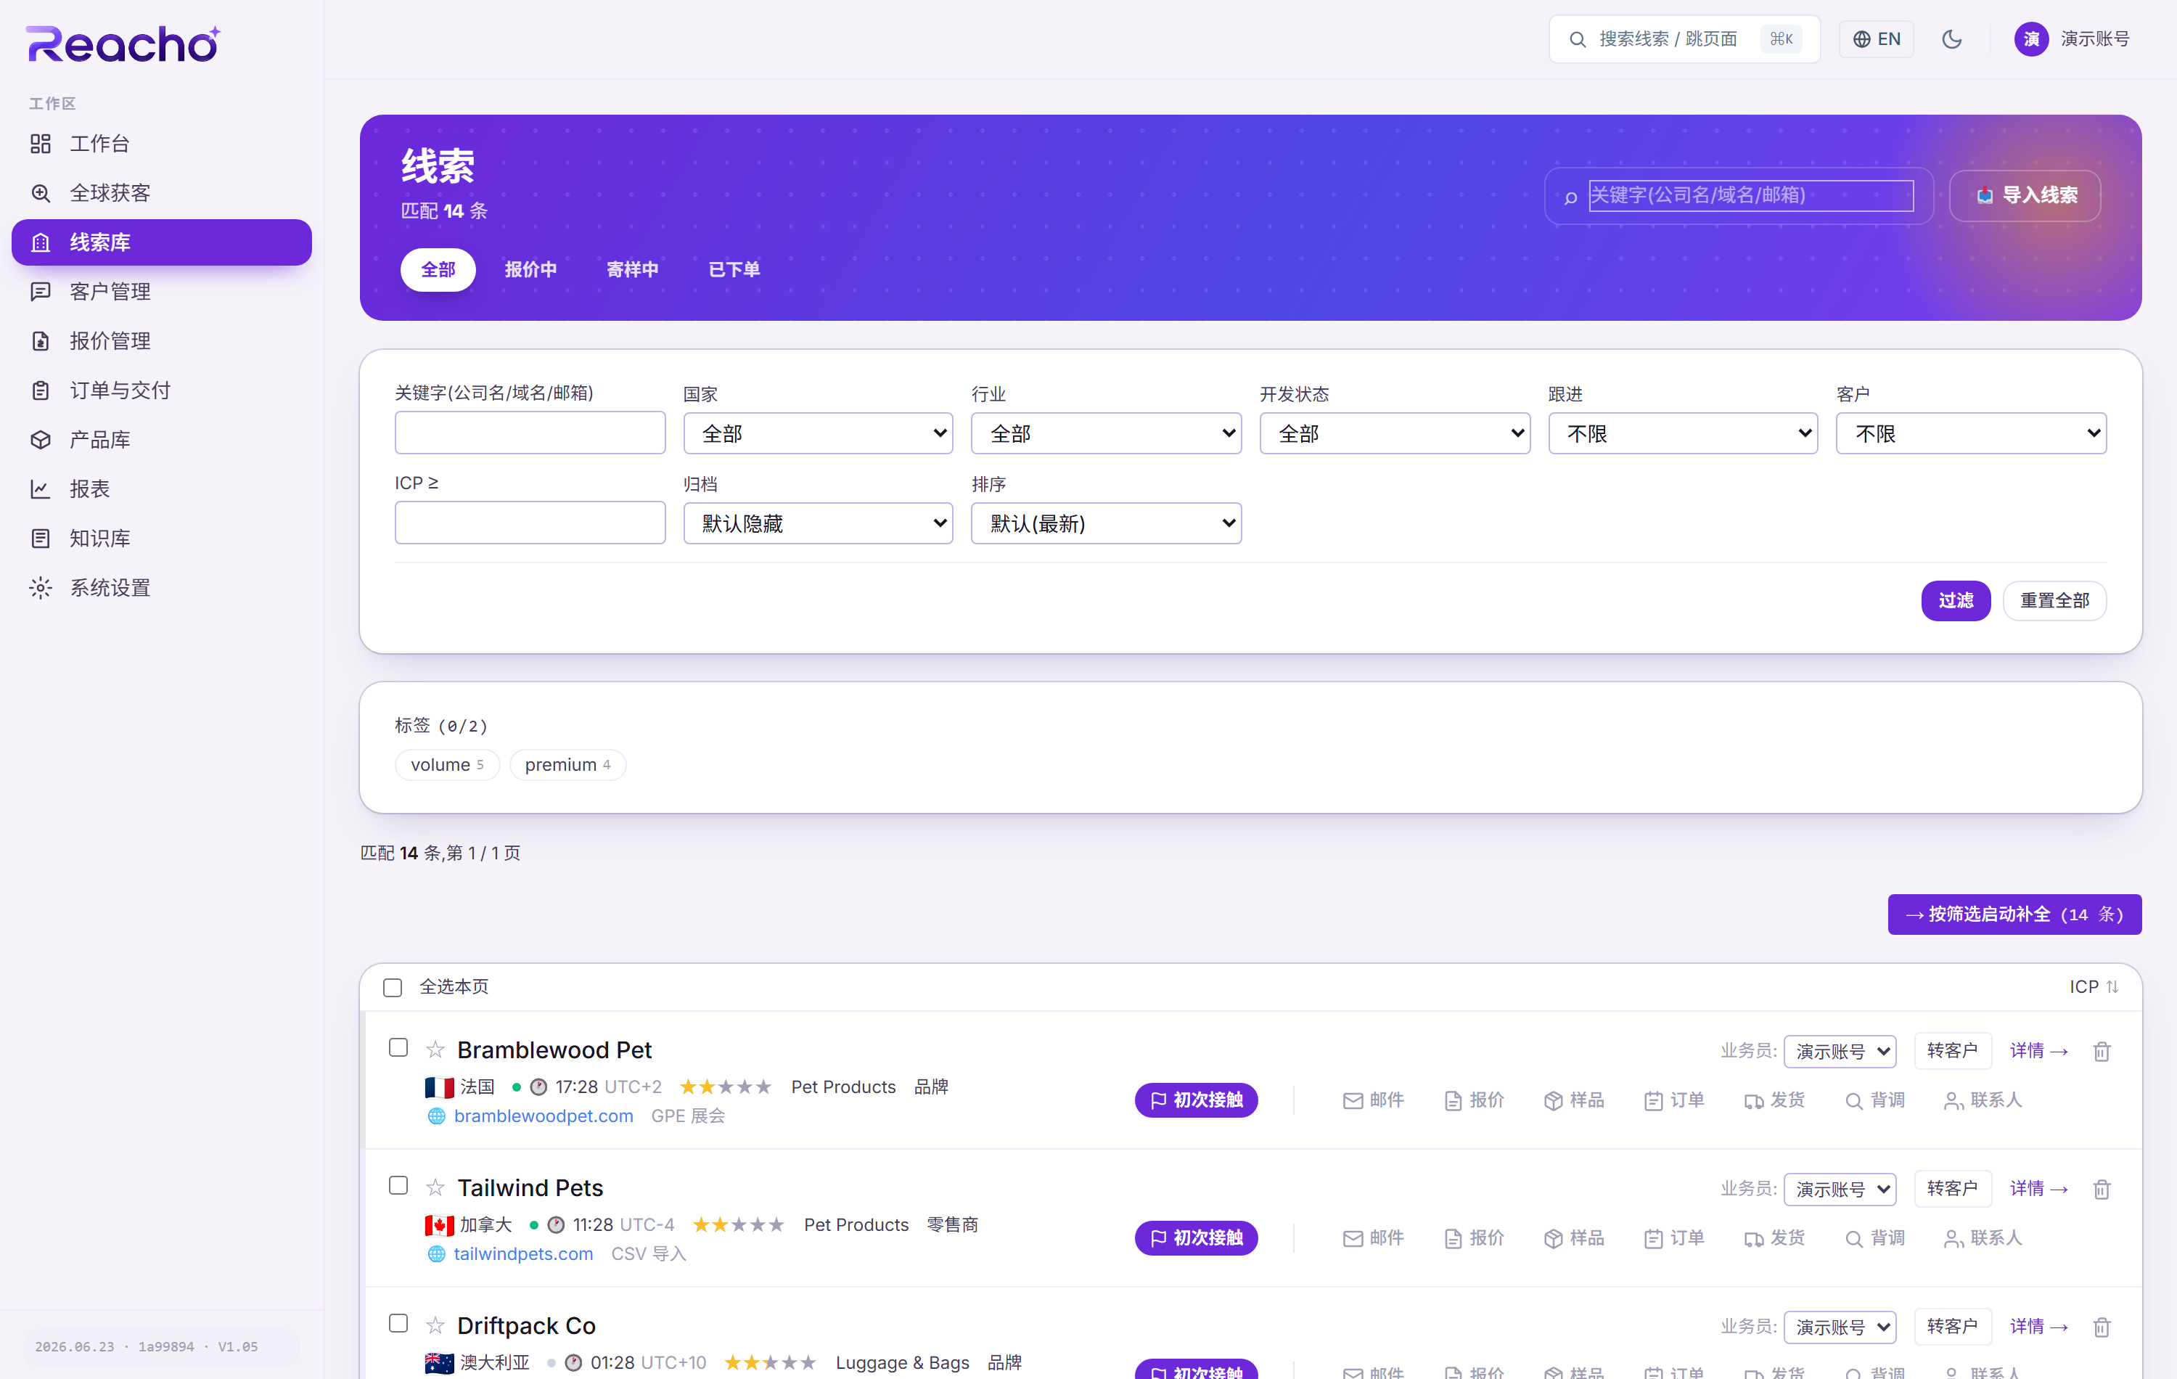Image resolution: width=2177 pixels, height=1379 pixels.
Task: Open 系统设置 in the sidebar
Action: pyautogui.click(x=161, y=588)
